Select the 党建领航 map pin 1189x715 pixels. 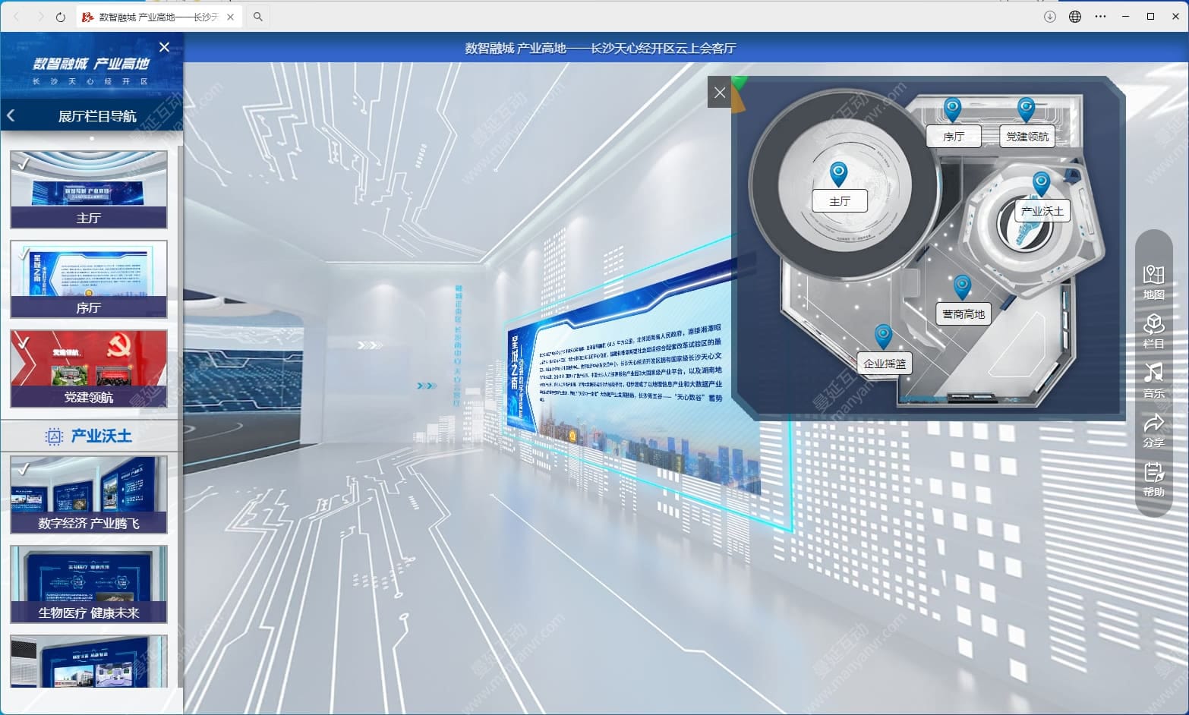click(1026, 109)
